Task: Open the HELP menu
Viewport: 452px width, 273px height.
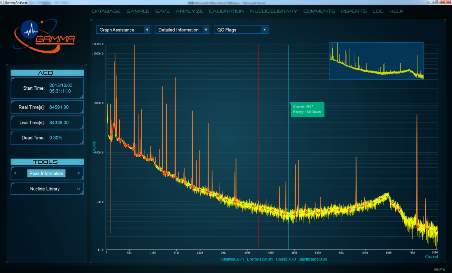Action: [396, 11]
